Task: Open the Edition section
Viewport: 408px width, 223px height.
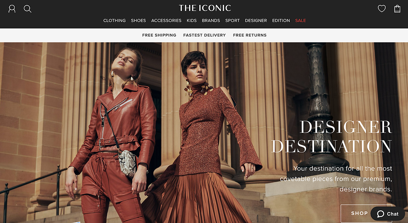Action: tap(281, 21)
